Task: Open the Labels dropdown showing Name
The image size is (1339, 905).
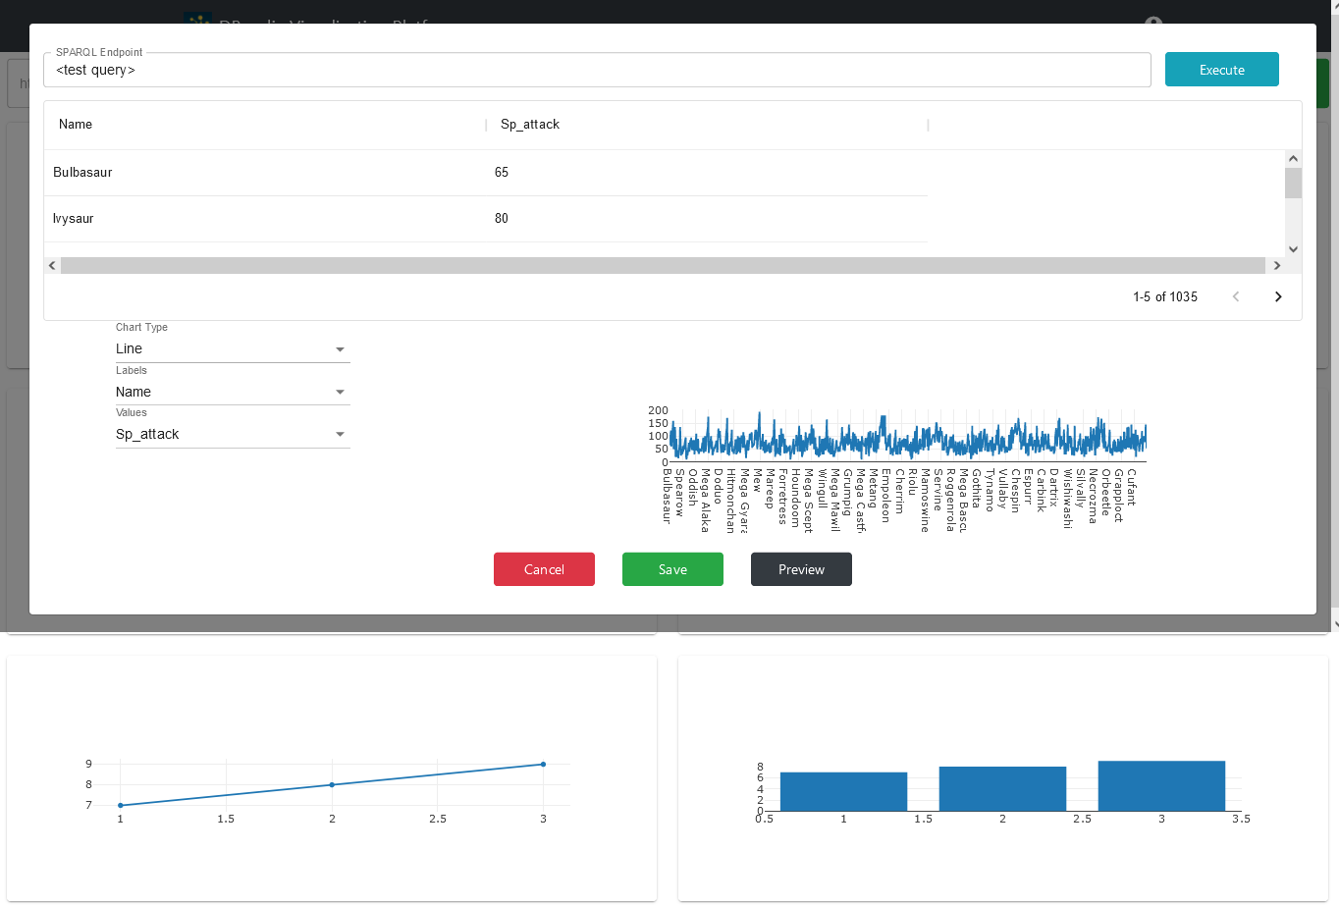Action: coord(233,393)
